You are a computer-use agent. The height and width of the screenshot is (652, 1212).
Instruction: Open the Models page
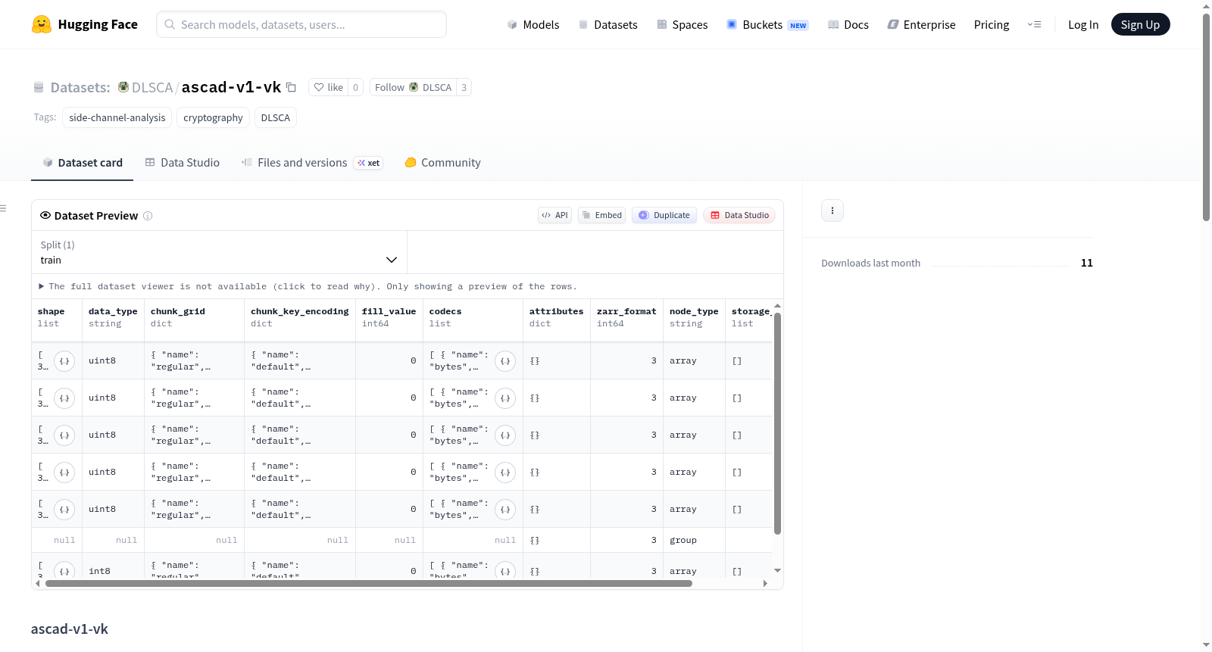(x=533, y=24)
